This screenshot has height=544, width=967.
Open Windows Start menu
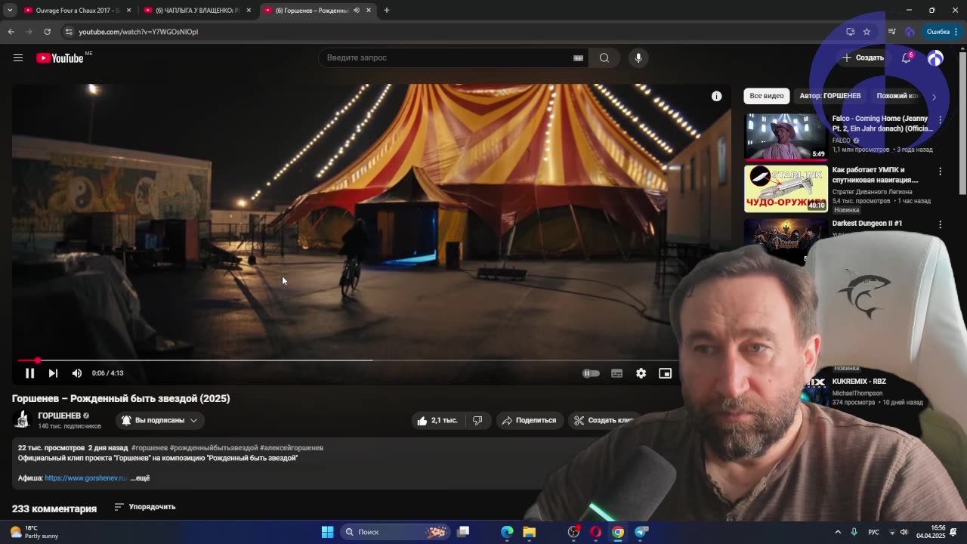tap(327, 532)
